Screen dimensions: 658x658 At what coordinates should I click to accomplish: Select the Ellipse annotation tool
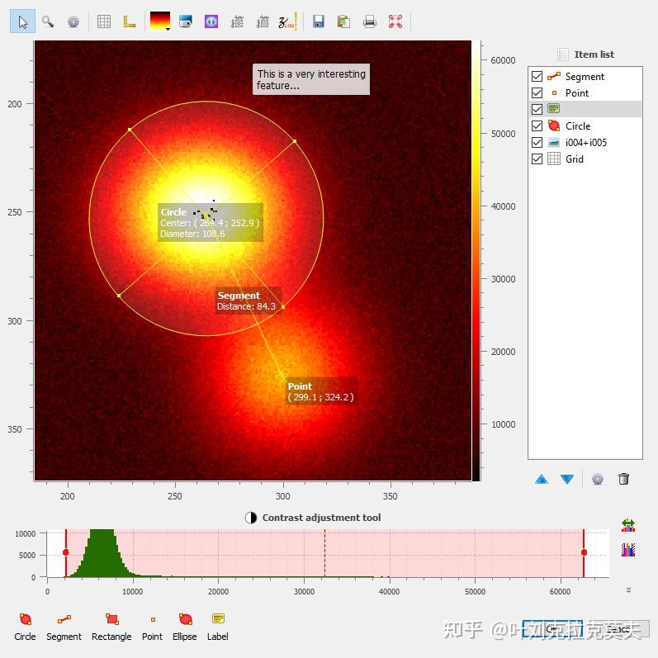185,627
